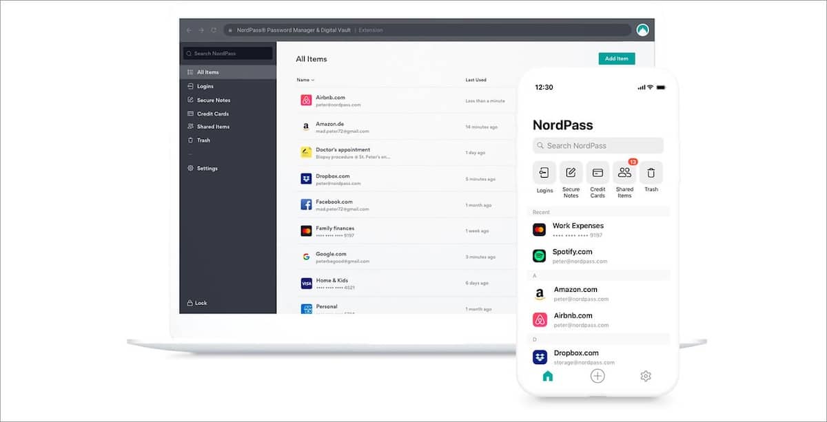The width and height of the screenshot is (827, 422).
Task: Reload the page with refresh icon
Action: [214, 30]
